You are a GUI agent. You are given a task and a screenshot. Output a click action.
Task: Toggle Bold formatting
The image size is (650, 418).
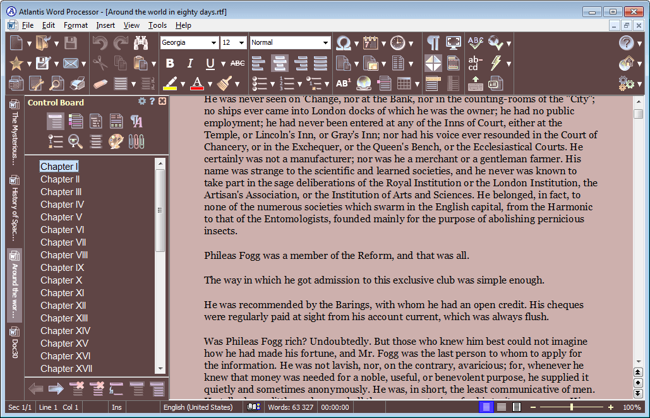pyautogui.click(x=170, y=63)
